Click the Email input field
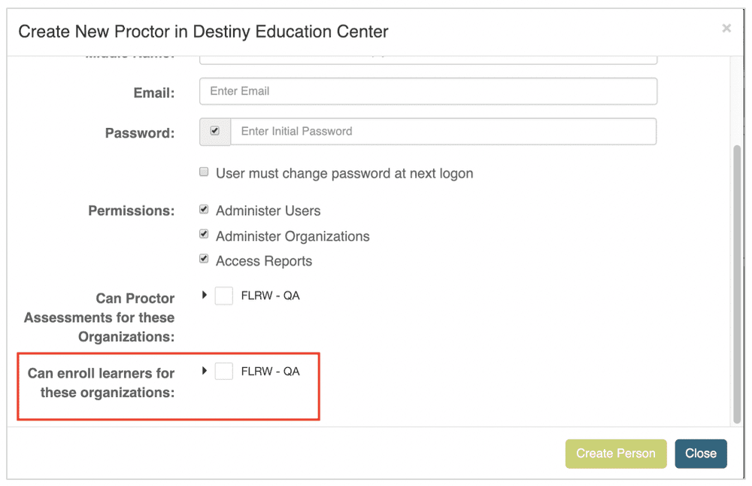The image size is (752, 486). [x=428, y=91]
